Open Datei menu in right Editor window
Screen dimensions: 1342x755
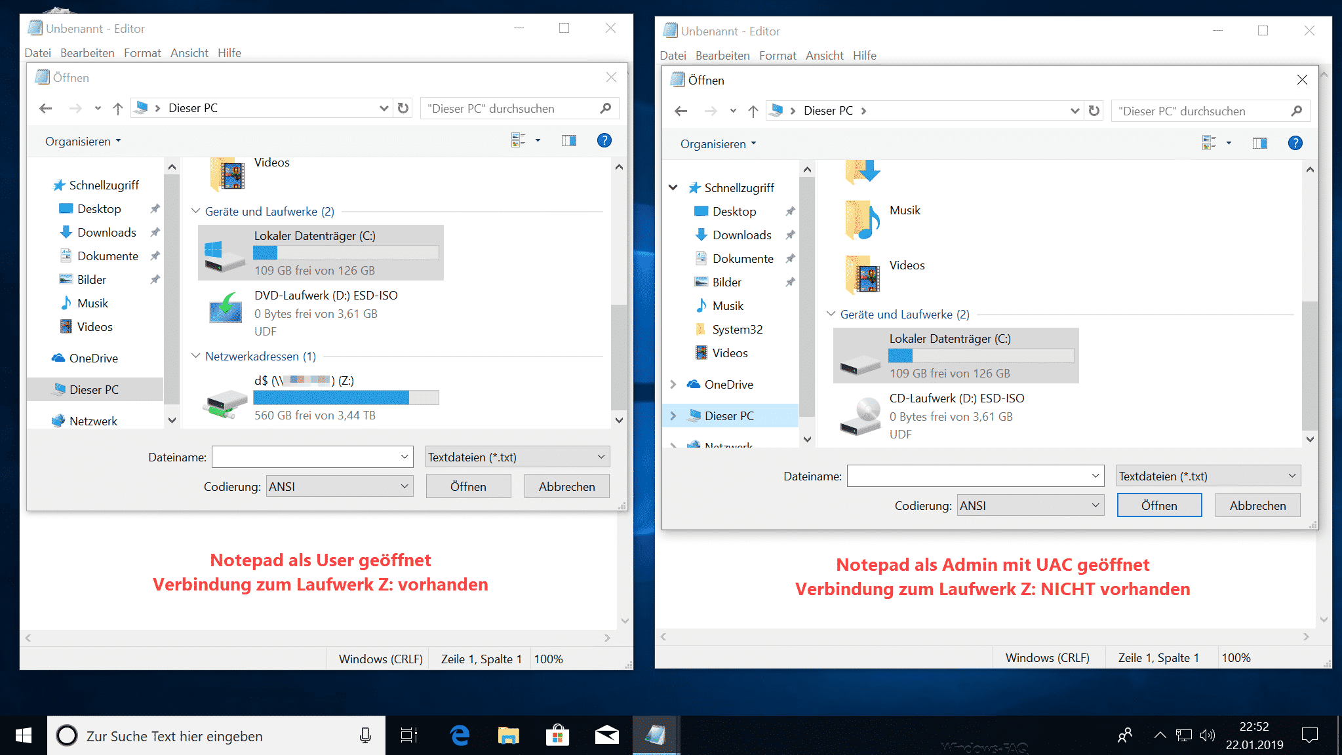tap(673, 56)
